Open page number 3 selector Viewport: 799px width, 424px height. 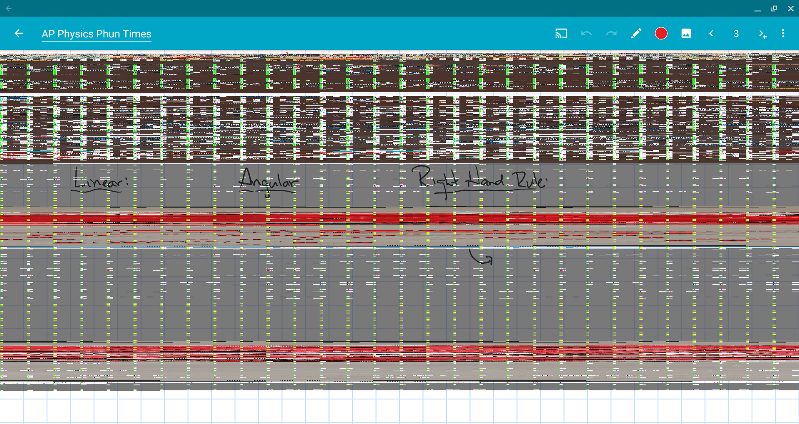736,34
